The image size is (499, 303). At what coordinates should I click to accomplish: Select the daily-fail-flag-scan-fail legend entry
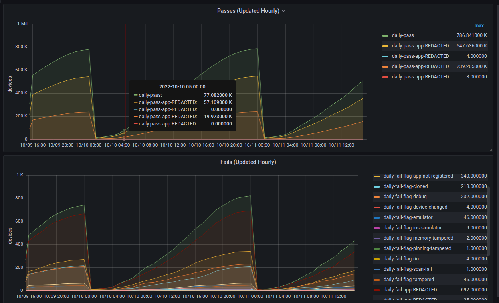408,269
